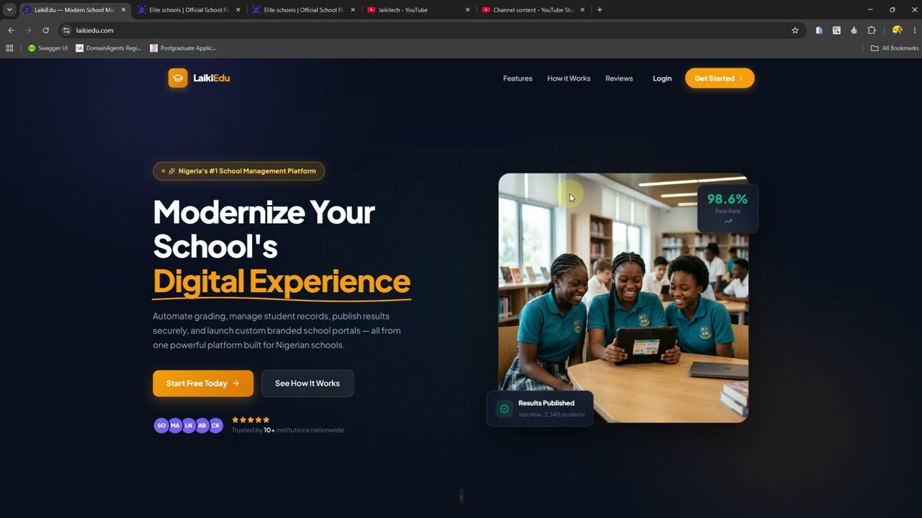Click the Start Free Today button
The height and width of the screenshot is (518, 922).
click(203, 383)
